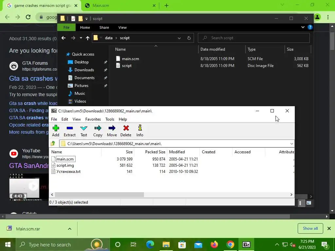Image resolution: width=335 pixels, height=251 pixels.
Task: Select main.scm in the 7-Zip archive list
Action: (x=65, y=159)
